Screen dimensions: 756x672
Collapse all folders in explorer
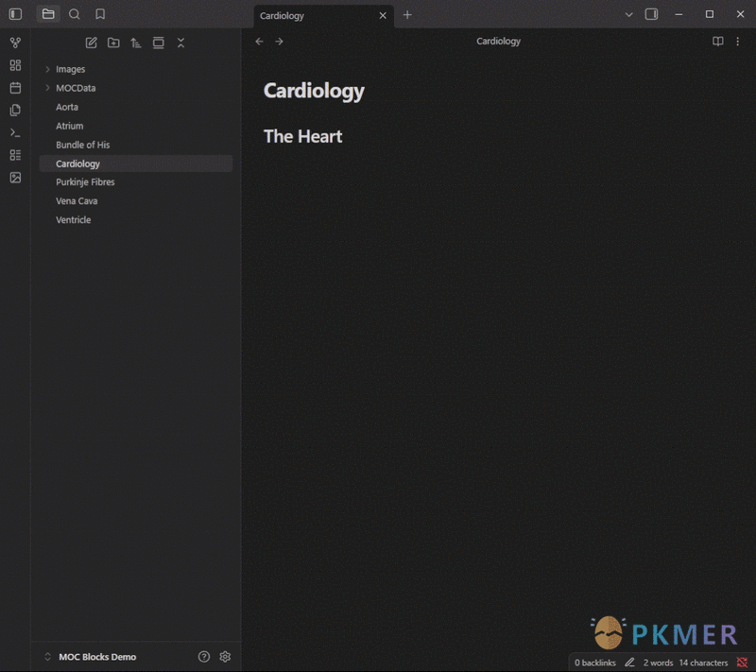(x=180, y=43)
